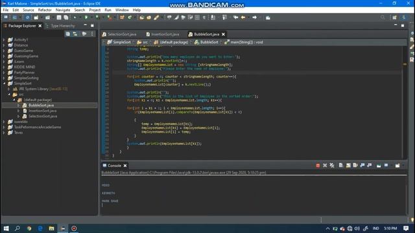Expand the GuessGame project

[x=4, y=50]
